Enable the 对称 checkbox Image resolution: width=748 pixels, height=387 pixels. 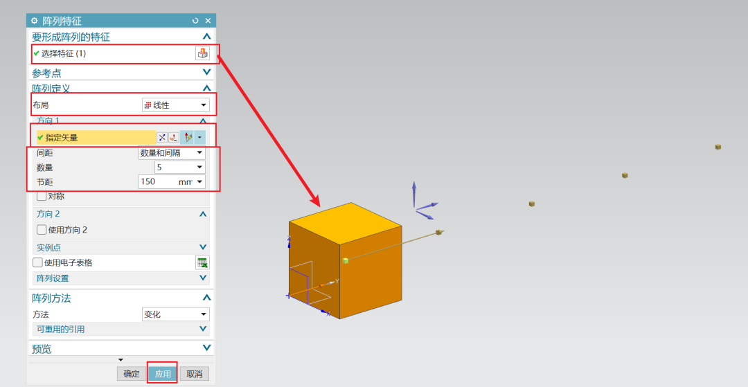[42, 196]
